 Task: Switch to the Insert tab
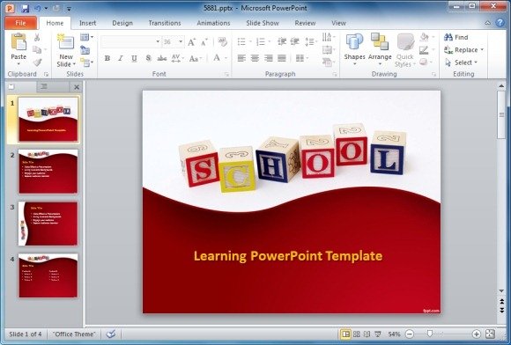click(88, 23)
